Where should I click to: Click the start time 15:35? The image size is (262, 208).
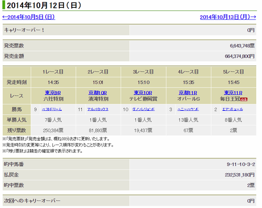click(x=189, y=82)
